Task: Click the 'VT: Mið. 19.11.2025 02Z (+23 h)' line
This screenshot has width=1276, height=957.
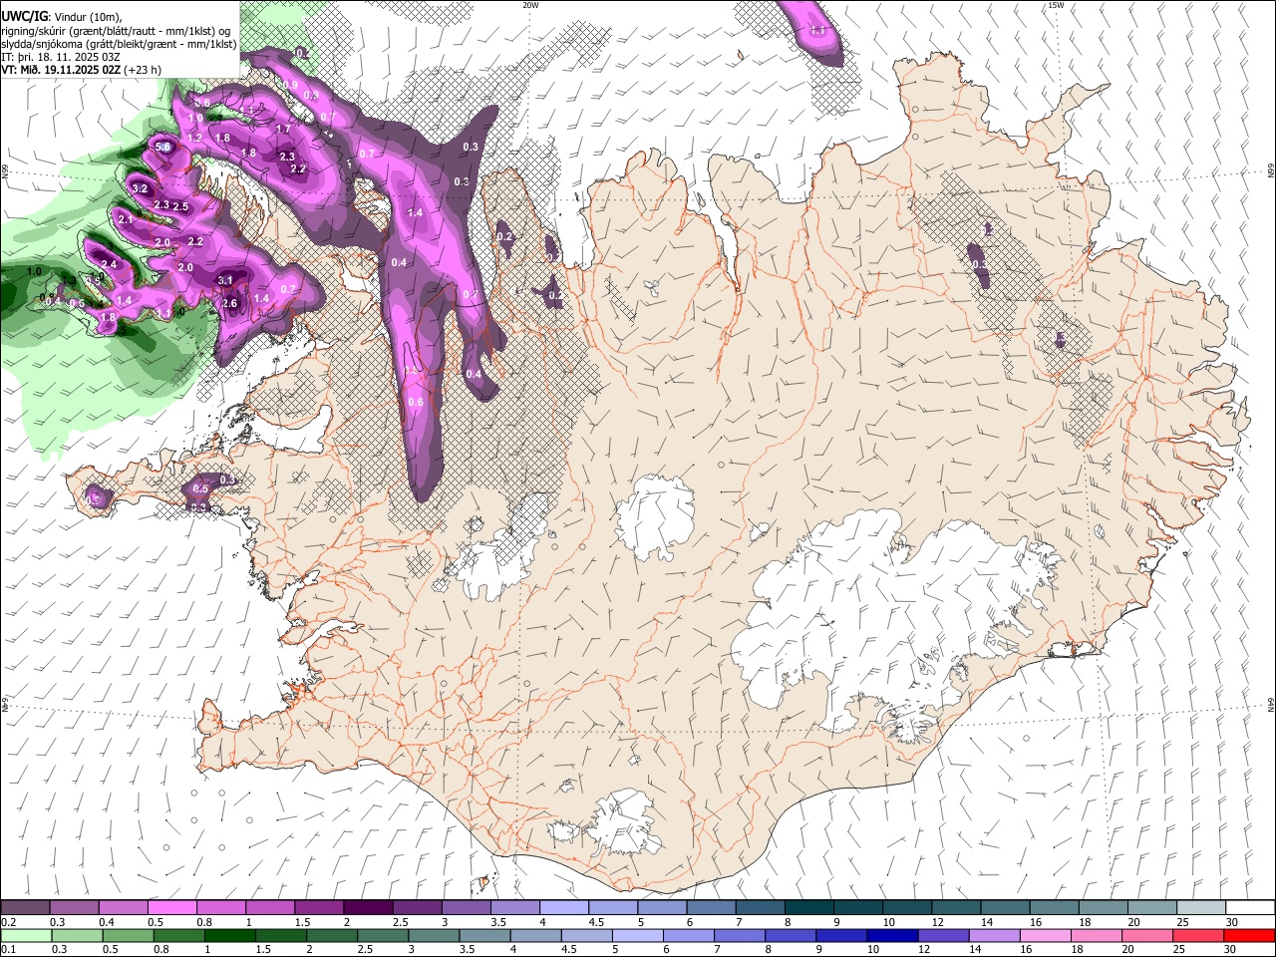Action: click(x=81, y=70)
